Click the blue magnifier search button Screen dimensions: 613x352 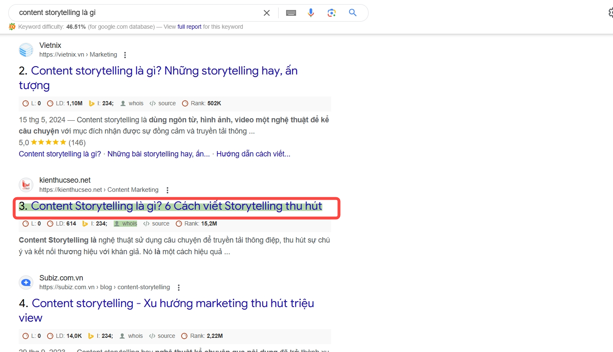(x=353, y=12)
